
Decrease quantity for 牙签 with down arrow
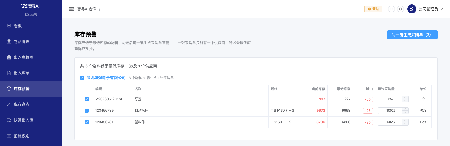(405, 101)
